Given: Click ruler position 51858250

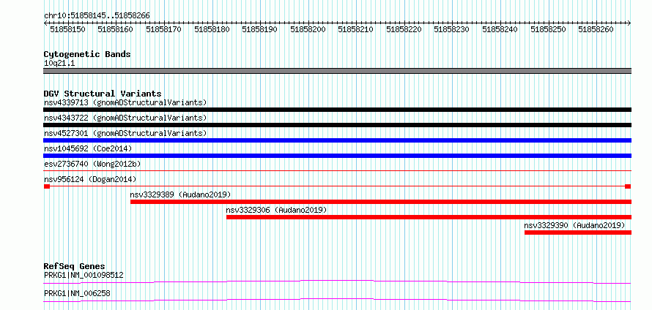Looking at the screenshot, I should (x=549, y=29).
